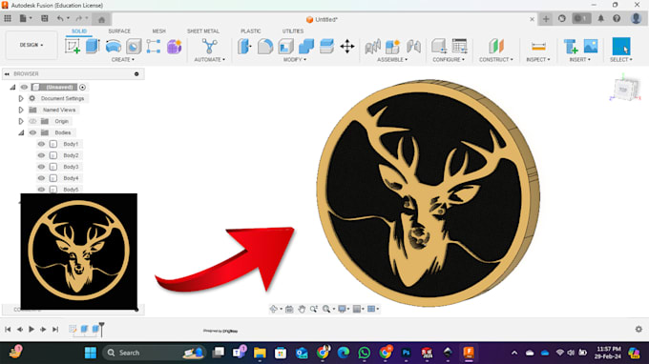Toggle visibility of the Unsaved root component
This screenshot has width=649, height=364.
(x=24, y=87)
